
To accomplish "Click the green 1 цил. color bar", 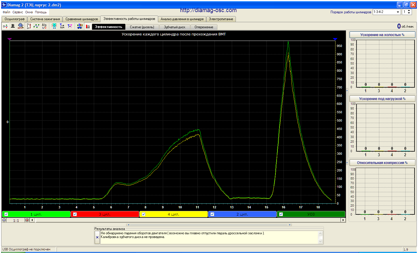I will tap(36, 214).
